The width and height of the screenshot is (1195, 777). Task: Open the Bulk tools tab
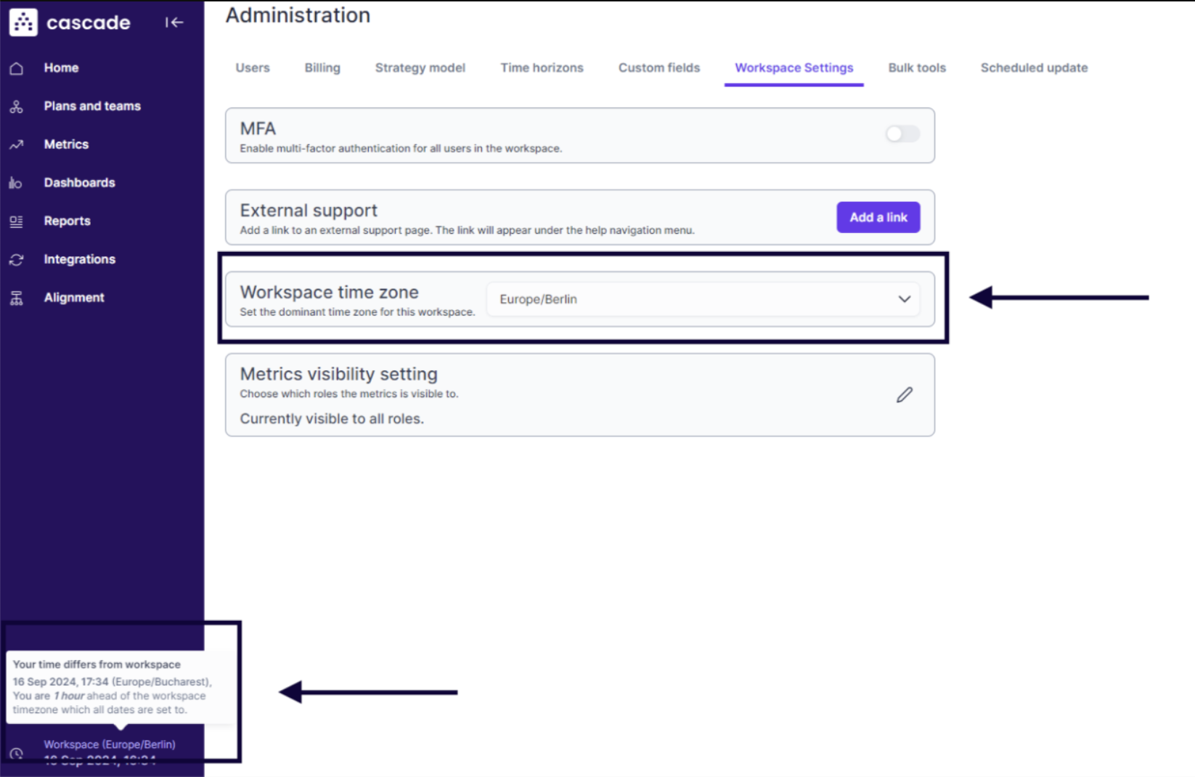[916, 68]
